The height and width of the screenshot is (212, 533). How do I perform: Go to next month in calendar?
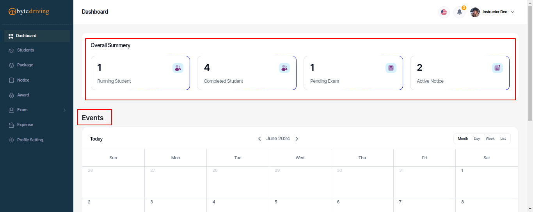point(297,139)
